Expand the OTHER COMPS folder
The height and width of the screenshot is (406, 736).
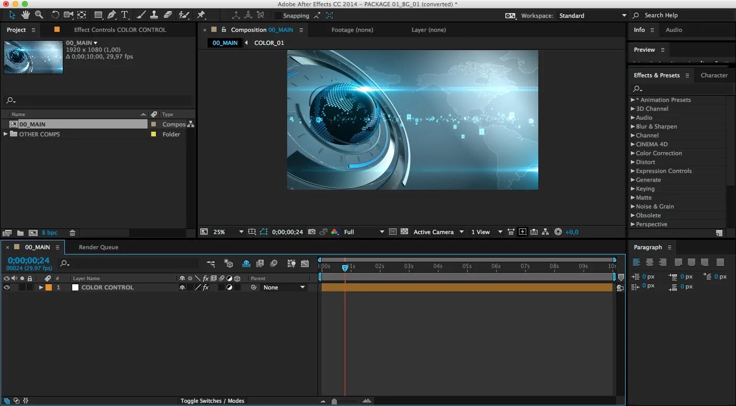pos(6,134)
